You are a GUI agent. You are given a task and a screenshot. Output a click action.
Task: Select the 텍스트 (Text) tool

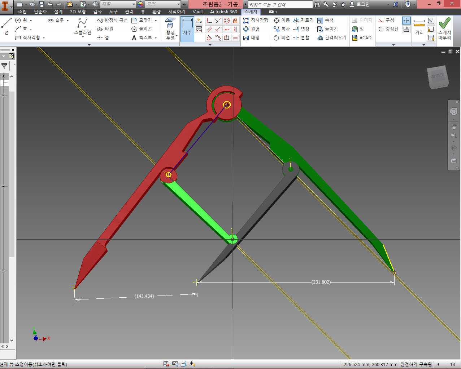(142, 37)
